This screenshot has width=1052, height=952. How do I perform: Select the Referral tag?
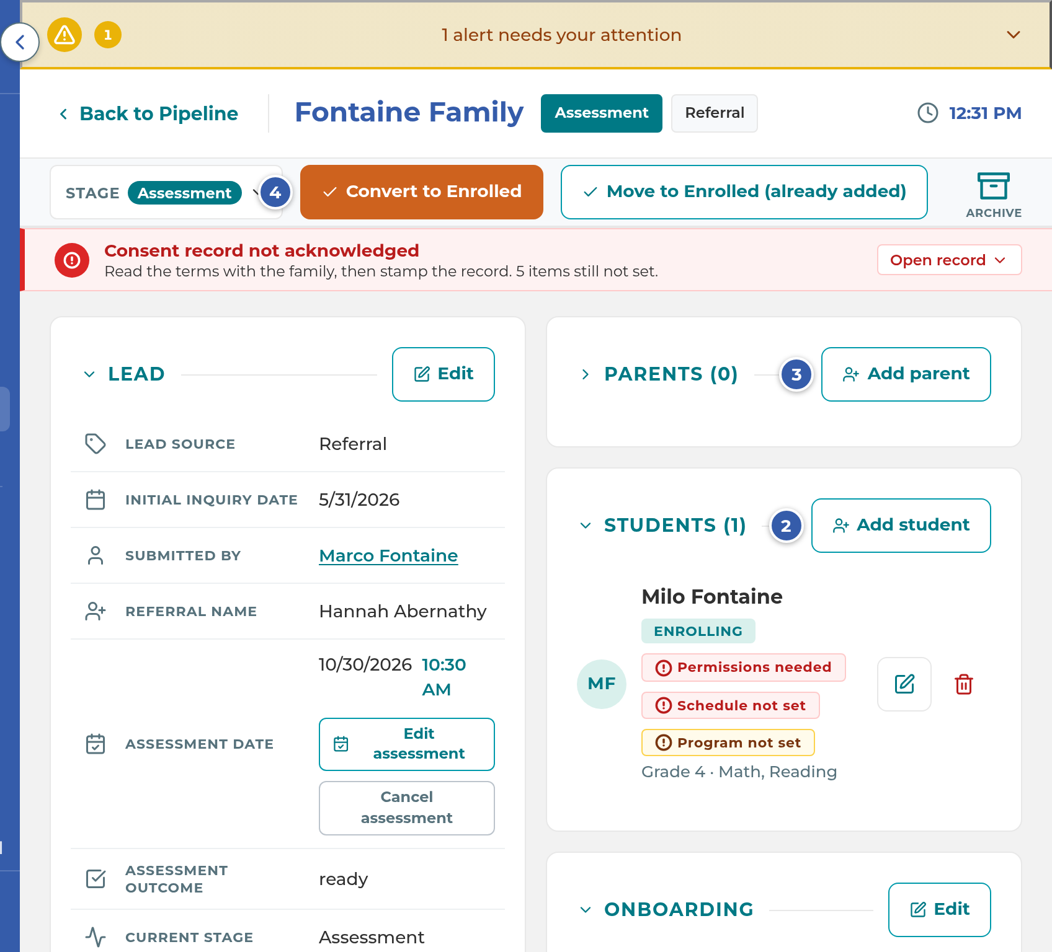715,113
